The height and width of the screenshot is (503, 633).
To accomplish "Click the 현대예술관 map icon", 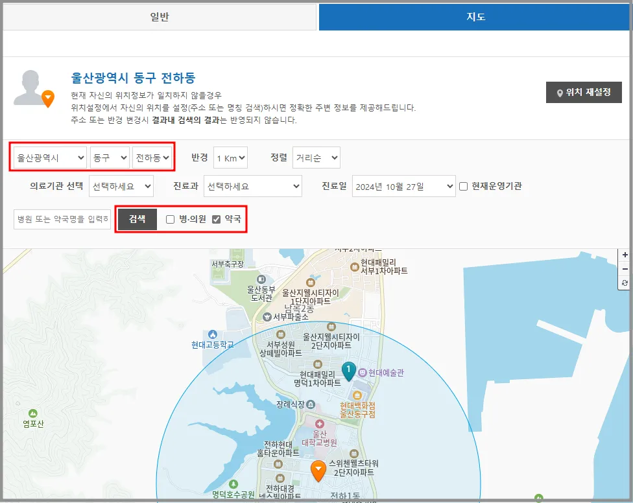I will pyautogui.click(x=363, y=373).
